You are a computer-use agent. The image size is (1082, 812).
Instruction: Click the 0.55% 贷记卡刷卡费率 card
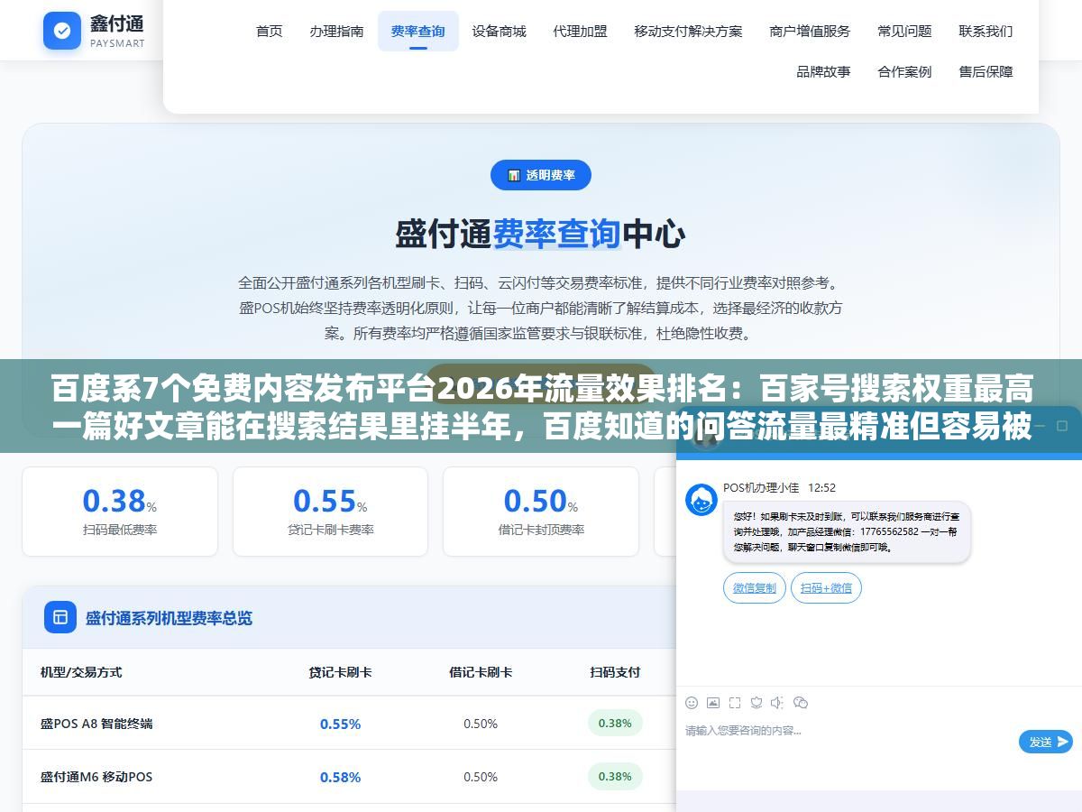(330, 511)
